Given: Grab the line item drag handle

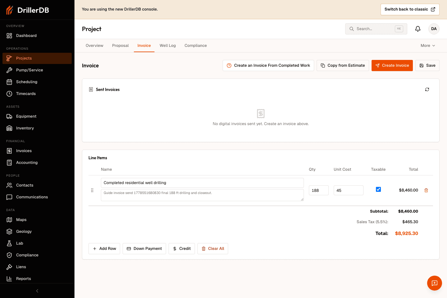Looking at the screenshot, I should [92, 190].
